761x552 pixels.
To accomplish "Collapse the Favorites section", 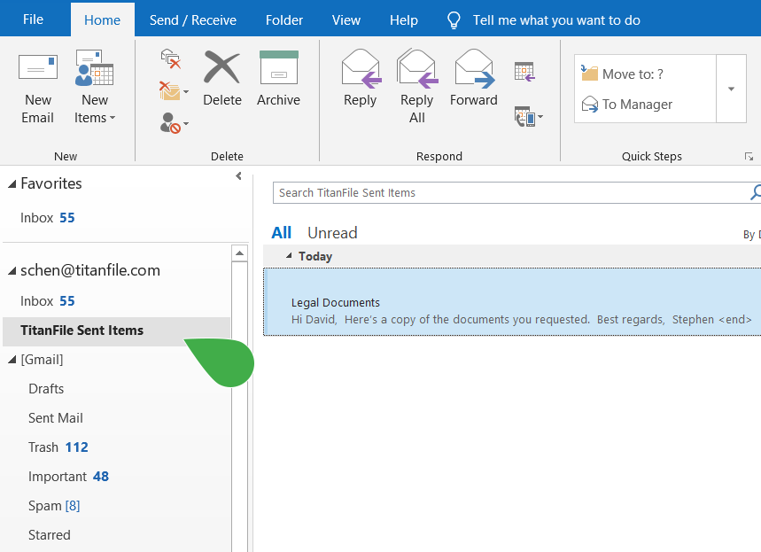I will tap(11, 183).
